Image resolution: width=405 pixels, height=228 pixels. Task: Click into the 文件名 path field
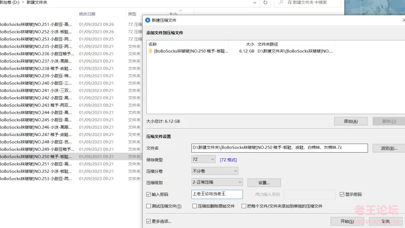click(278, 148)
